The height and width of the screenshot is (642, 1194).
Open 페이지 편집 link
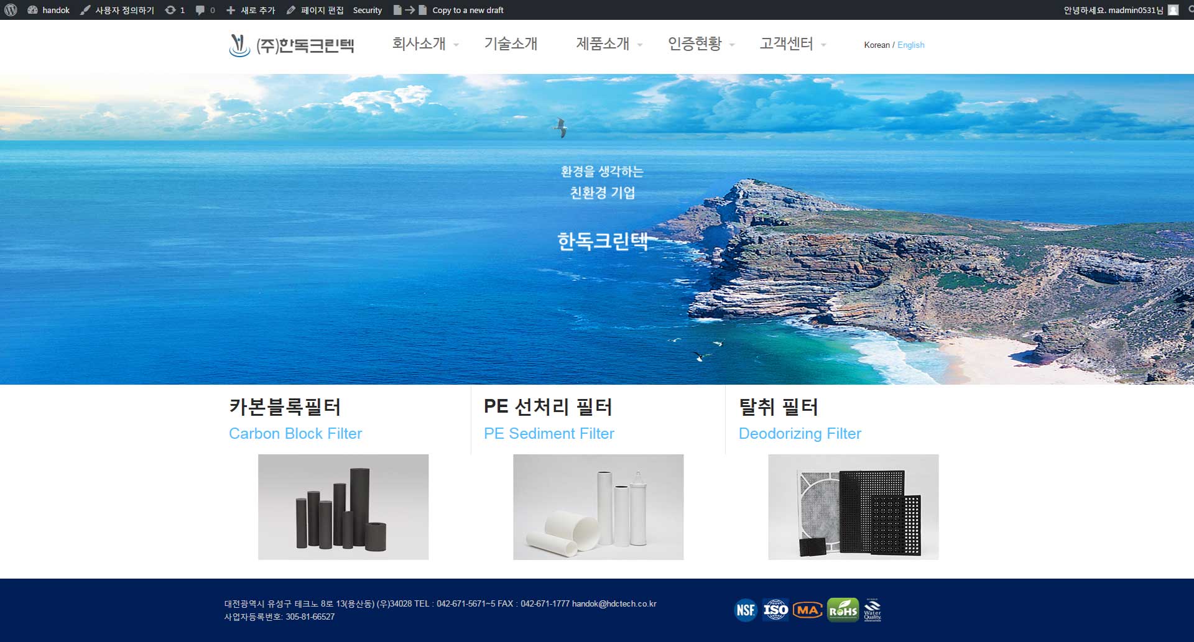point(322,10)
